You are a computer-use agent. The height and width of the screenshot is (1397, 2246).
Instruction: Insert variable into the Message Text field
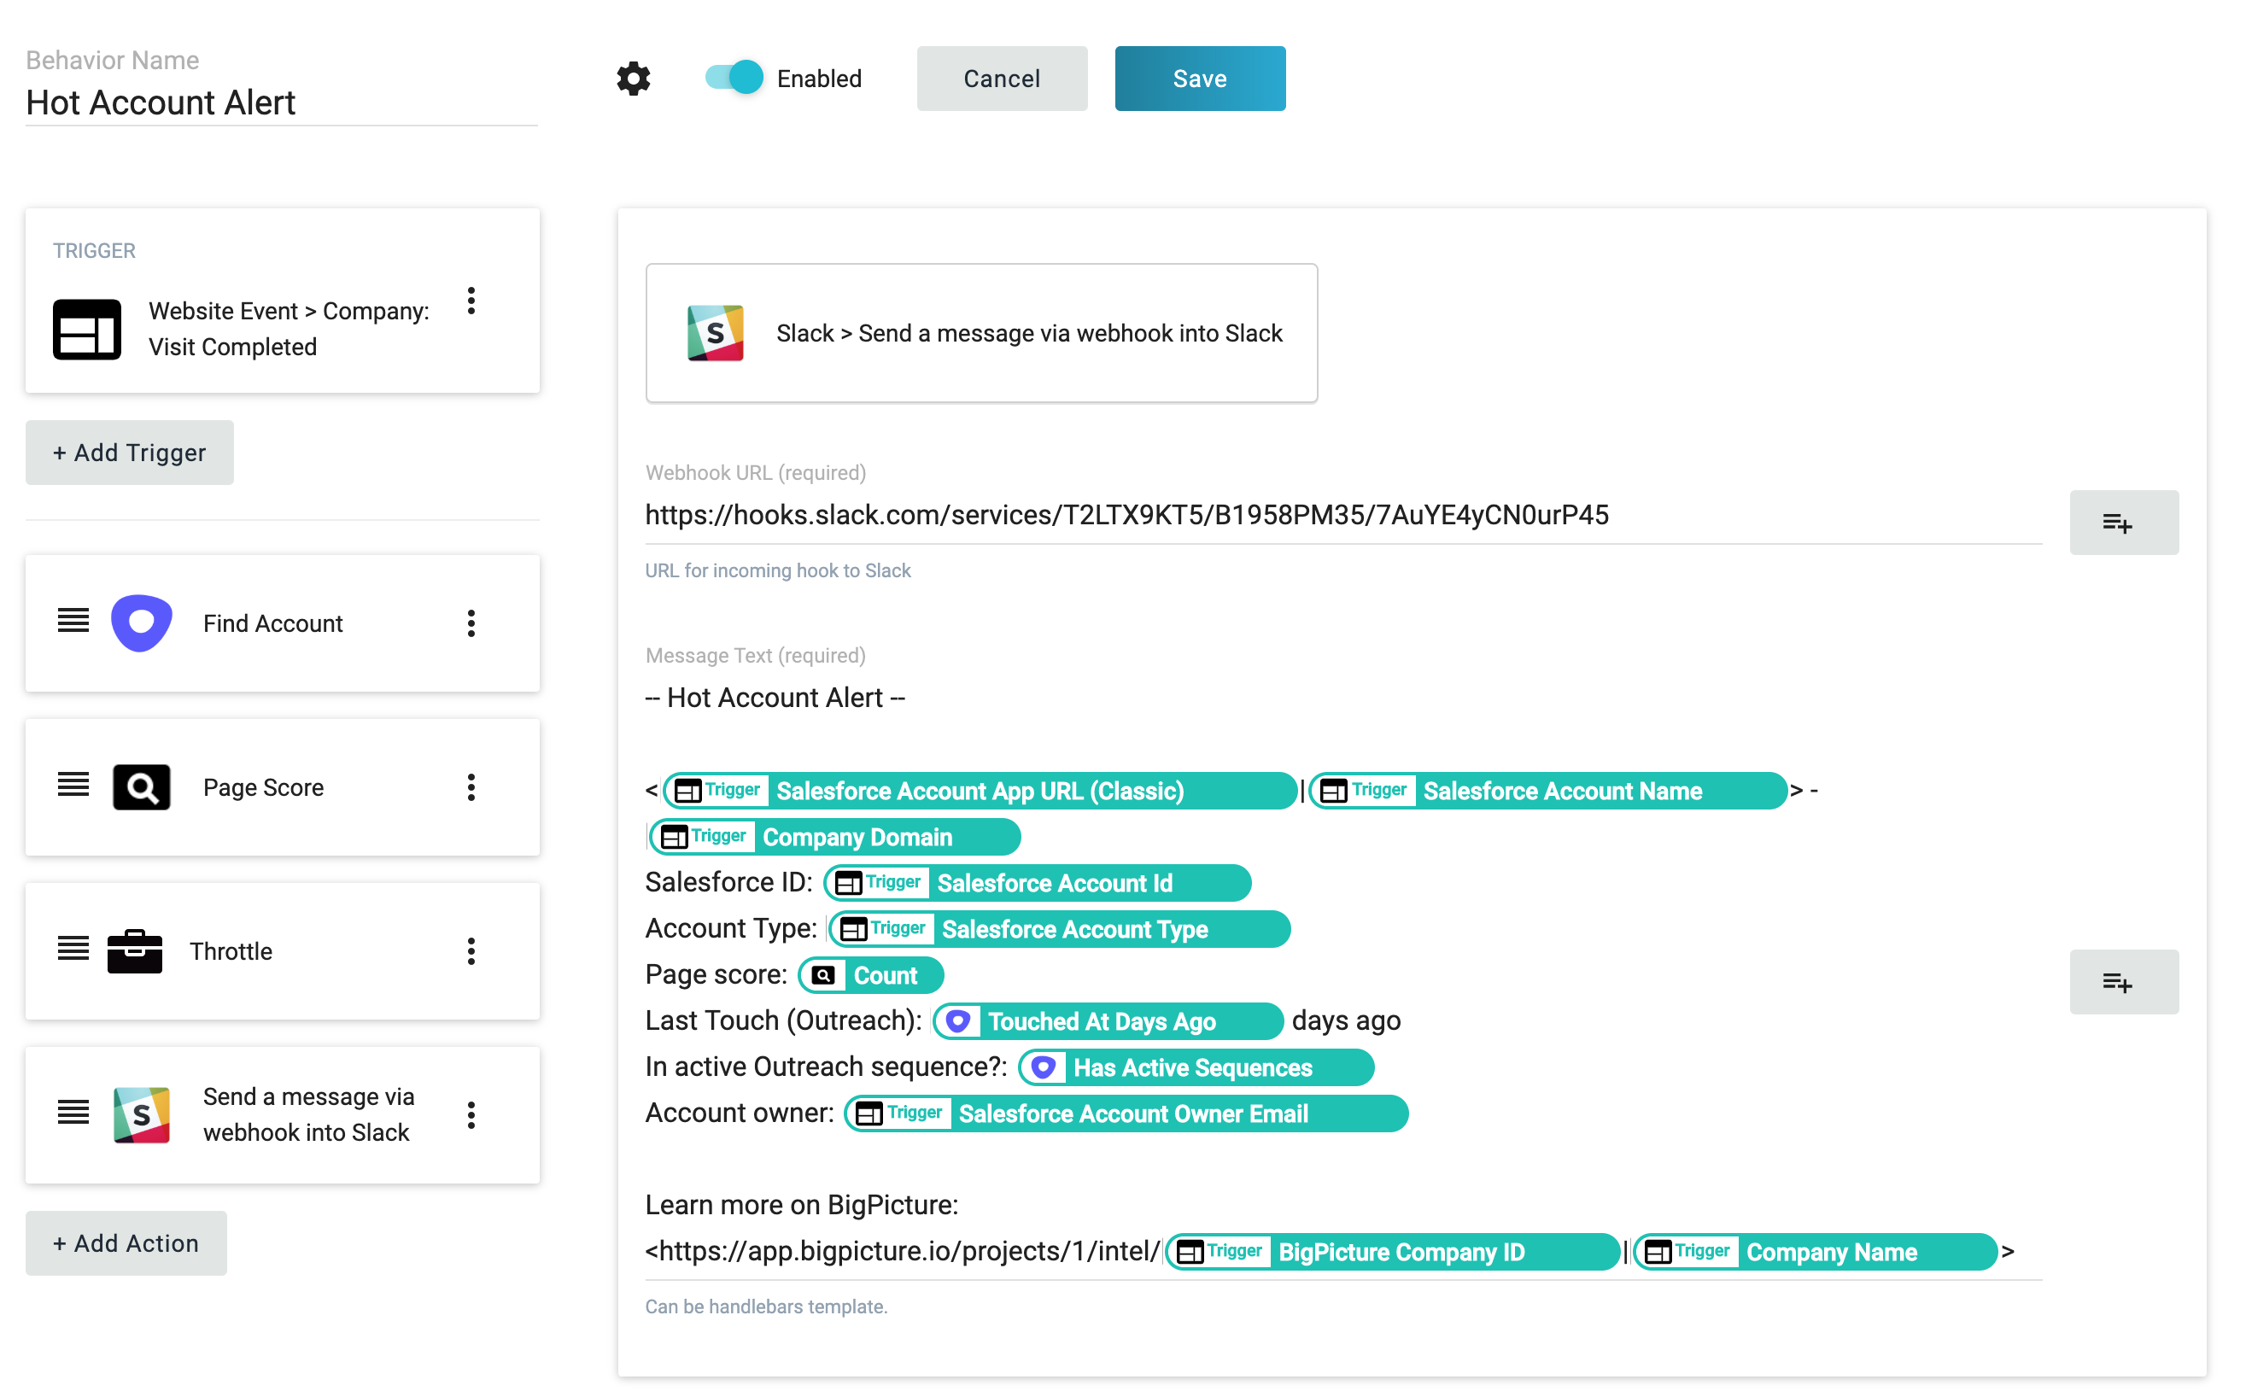pyautogui.click(x=2123, y=982)
